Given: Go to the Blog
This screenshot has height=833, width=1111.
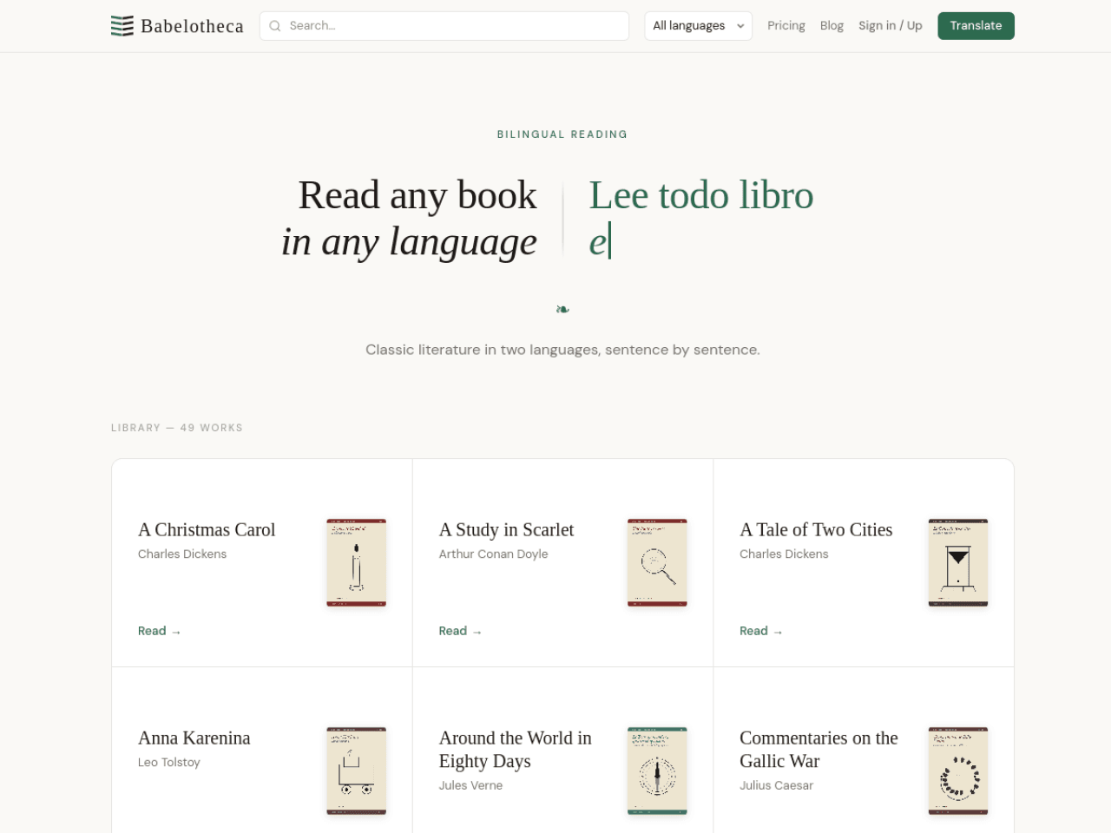Looking at the screenshot, I should click(x=832, y=26).
